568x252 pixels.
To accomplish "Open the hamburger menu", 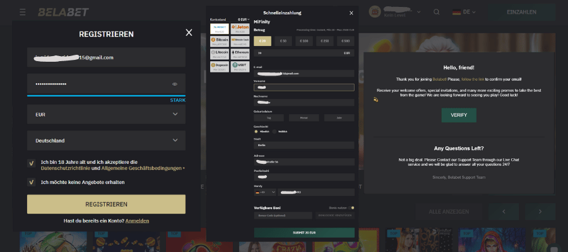I will (23, 12).
